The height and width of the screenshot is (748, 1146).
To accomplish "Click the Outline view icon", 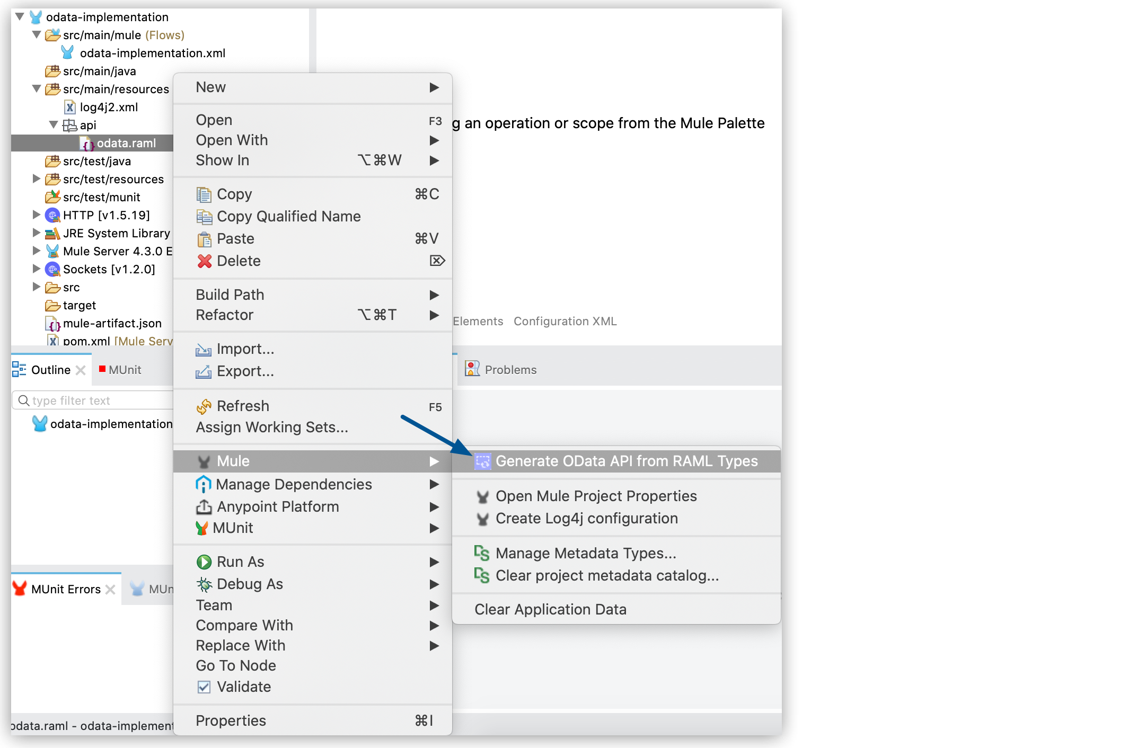I will 20,369.
